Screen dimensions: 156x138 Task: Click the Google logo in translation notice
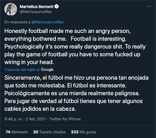click(x=47, y=70)
